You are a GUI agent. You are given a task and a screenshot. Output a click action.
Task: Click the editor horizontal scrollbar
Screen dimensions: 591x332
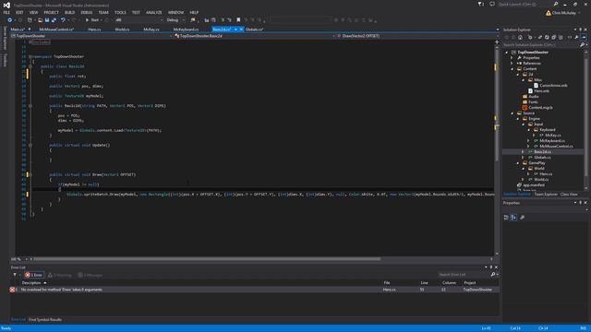click(207, 259)
